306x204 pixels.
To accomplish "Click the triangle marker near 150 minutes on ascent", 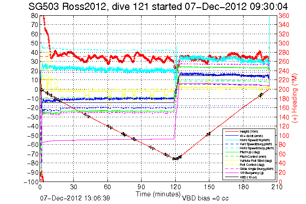I will 208,134.
